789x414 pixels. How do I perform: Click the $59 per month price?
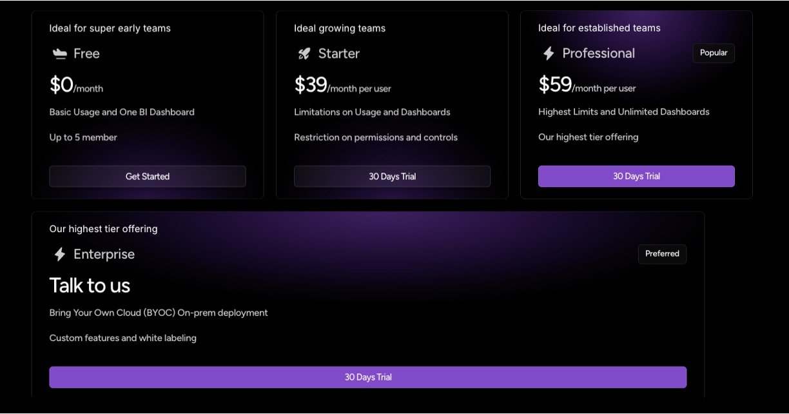pos(587,85)
